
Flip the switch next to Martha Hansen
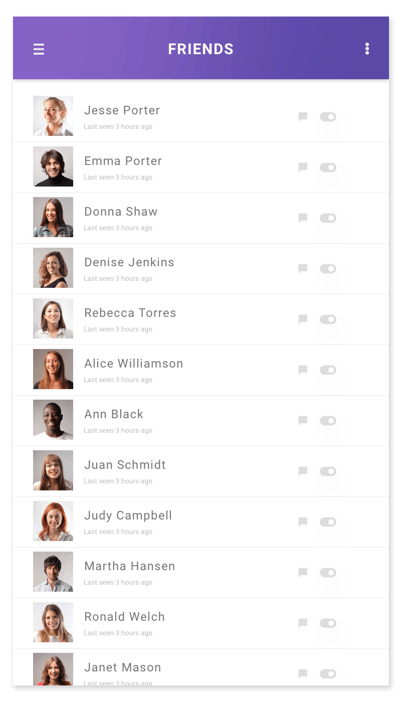[328, 573]
